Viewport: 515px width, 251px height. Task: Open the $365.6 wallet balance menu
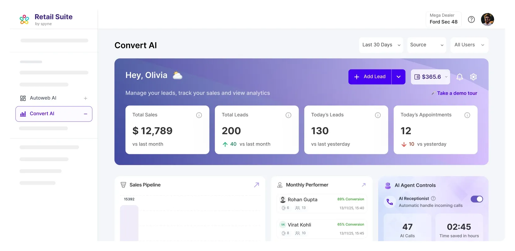[x=431, y=77]
